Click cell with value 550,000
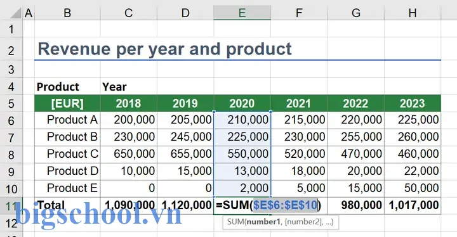The width and height of the screenshot is (457, 237). pyautogui.click(x=242, y=155)
